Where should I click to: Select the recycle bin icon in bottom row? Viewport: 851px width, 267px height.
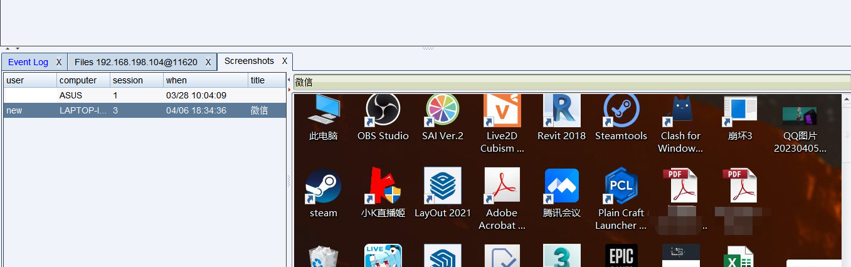(324, 256)
